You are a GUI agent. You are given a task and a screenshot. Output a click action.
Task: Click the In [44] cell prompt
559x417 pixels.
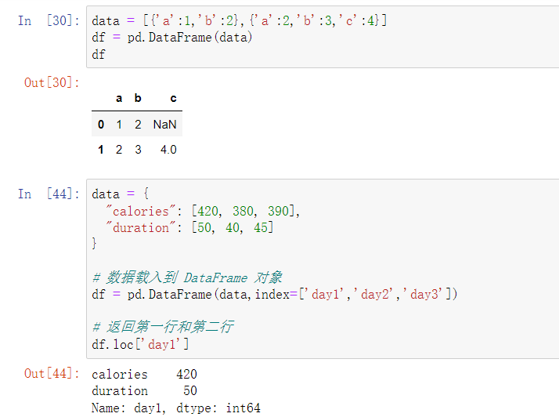point(49,194)
